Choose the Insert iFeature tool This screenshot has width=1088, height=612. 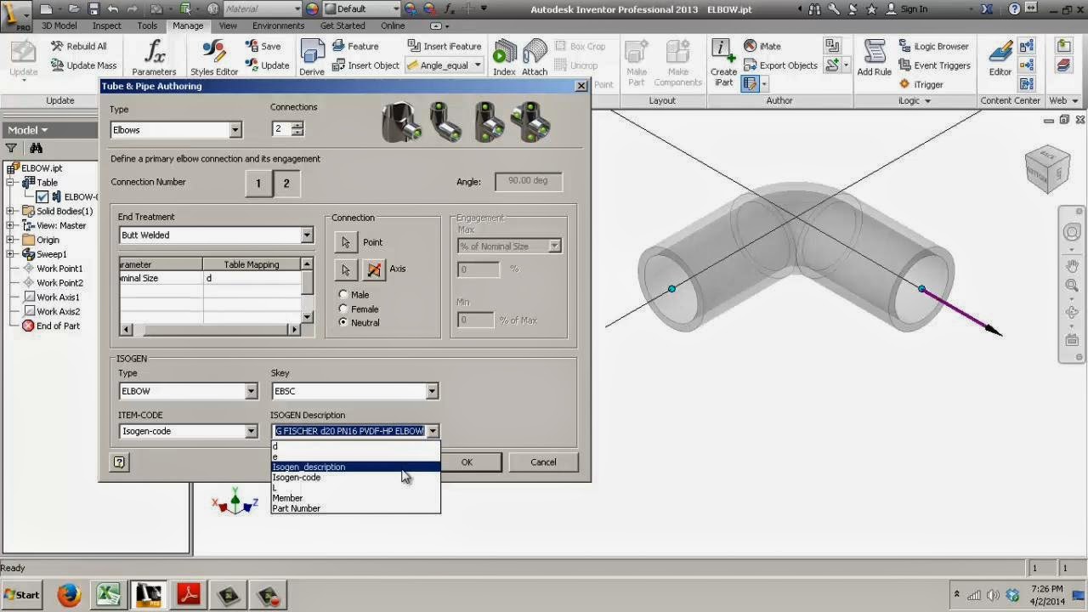click(444, 47)
